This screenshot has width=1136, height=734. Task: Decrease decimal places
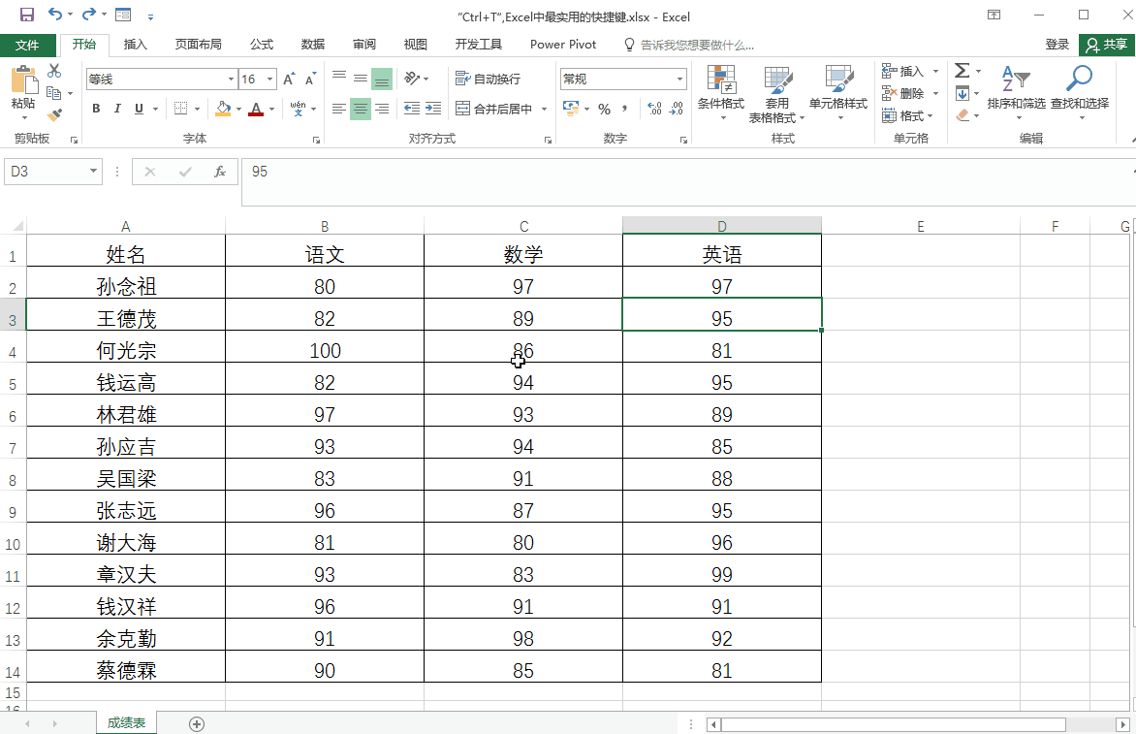click(x=676, y=110)
